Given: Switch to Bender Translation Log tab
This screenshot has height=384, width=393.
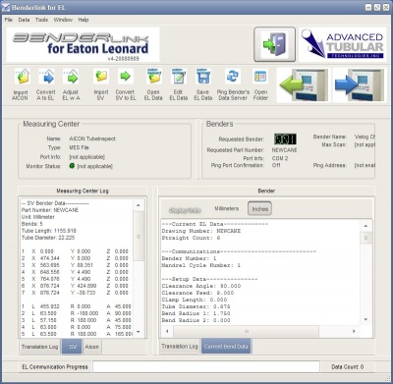Looking at the screenshot, I should point(180,346).
